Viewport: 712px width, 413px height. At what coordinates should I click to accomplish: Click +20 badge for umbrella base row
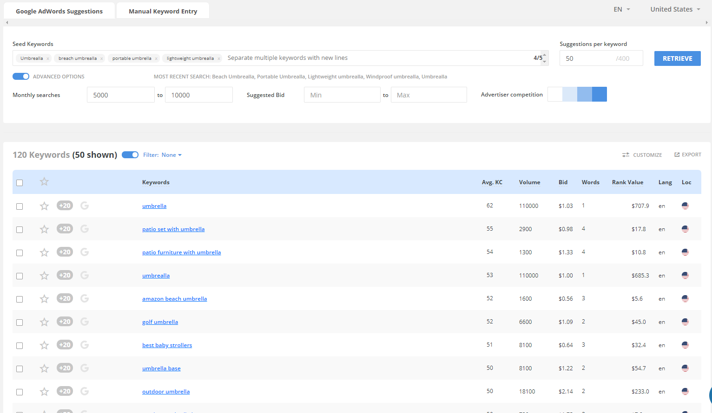(65, 368)
